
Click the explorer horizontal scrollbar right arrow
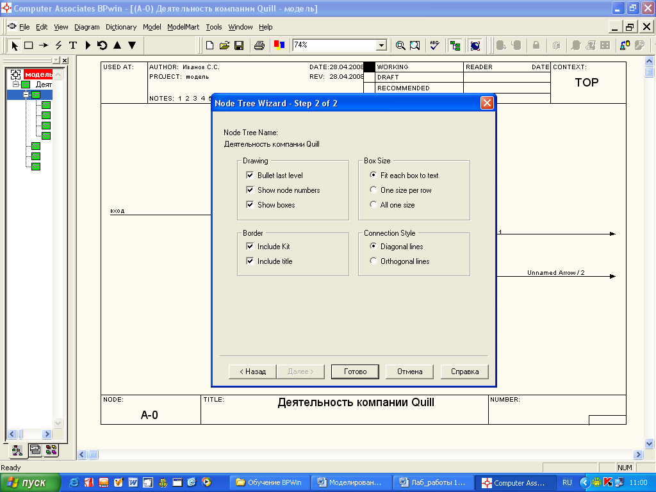click(47, 434)
